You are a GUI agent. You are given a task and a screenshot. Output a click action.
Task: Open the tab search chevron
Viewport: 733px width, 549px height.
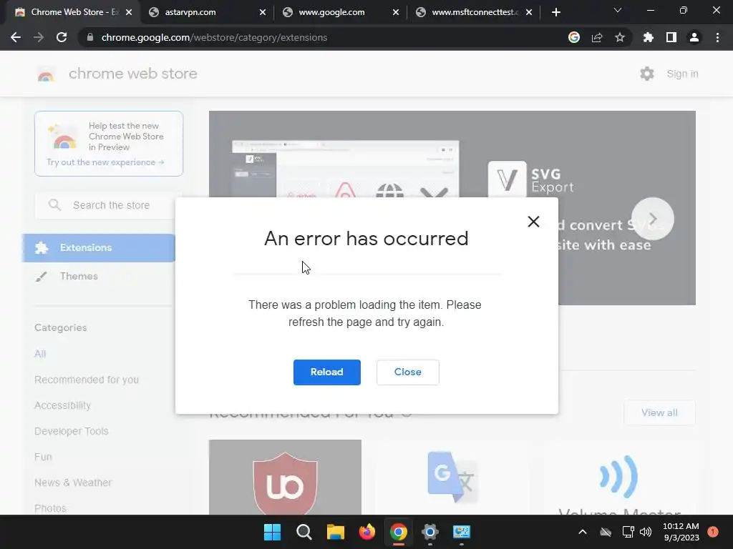[x=618, y=10]
